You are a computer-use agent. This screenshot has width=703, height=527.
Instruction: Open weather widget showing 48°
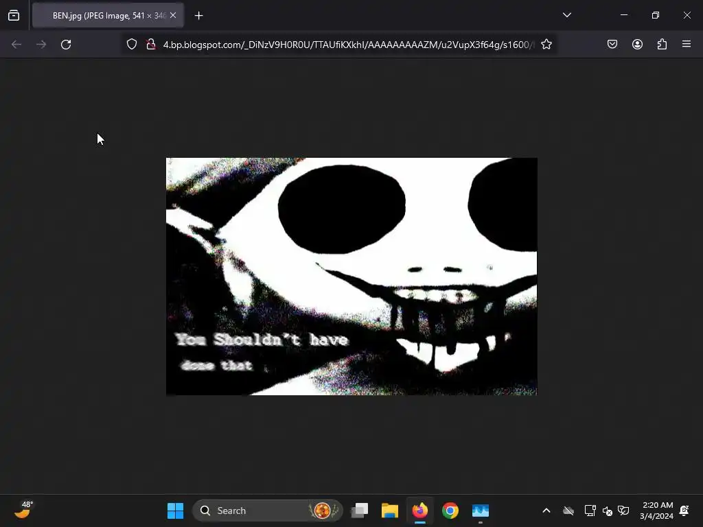[x=23, y=510]
